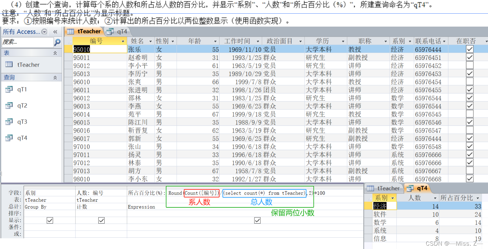
Task: Click query icon on qT4 upper tab
Action: (110, 32)
